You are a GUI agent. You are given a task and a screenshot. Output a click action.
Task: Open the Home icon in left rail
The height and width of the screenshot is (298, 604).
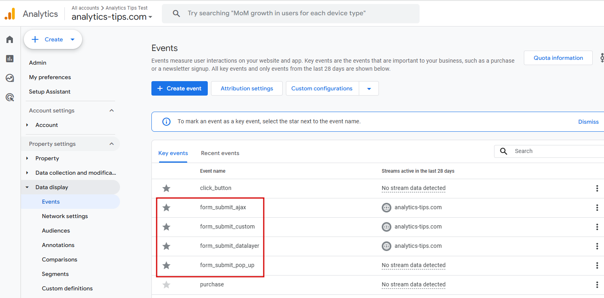pos(10,39)
